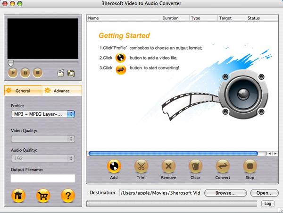Click the Play button under preview
Viewport: 283px width, 213px height.
[13, 73]
